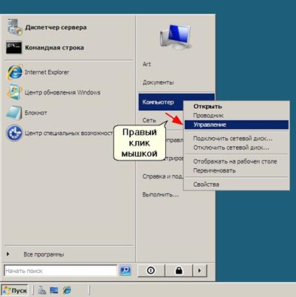Image resolution: width=296 pixels, height=297 pixels.
Task: Click the search magnifier button
Action: [x=125, y=270]
